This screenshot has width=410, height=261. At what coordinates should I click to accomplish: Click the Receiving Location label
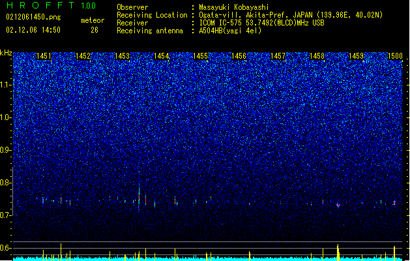[152, 15]
